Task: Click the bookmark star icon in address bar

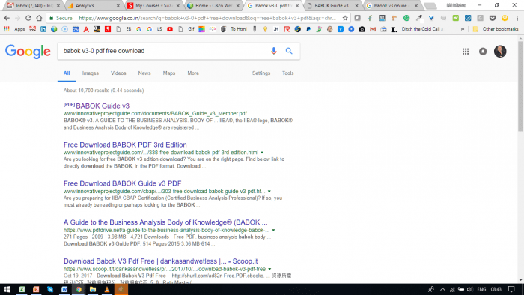Action: pyautogui.click(x=345, y=18)
